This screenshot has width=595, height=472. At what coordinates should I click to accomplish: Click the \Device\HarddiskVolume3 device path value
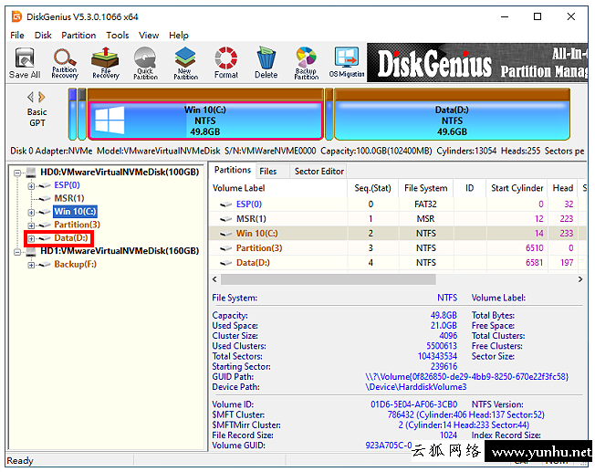click(x=416, y=387)
